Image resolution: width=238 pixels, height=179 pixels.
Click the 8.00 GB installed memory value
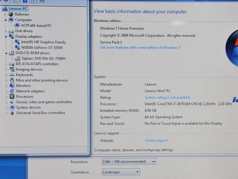(x=151, y=110)
